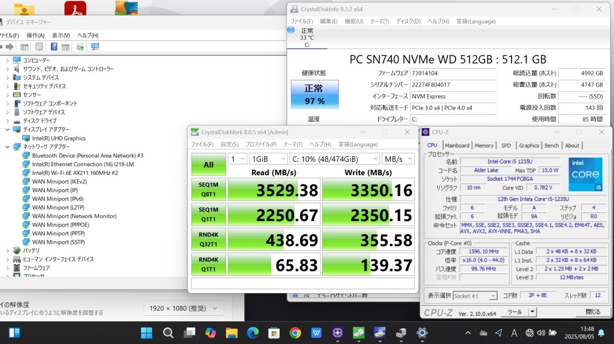Collapse the ネットワーク アダプター node
The height and width of the screenshot is (344, 614).
coord(7,147)
